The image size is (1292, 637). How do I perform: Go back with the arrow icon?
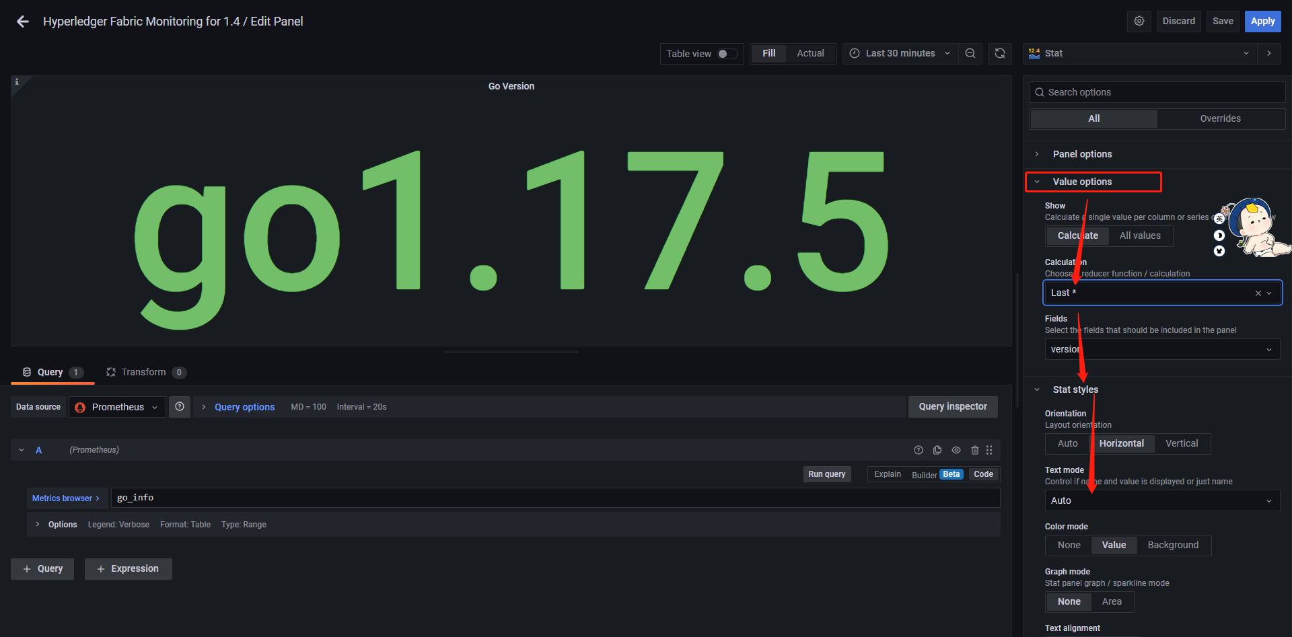click(x=23, y=22)
